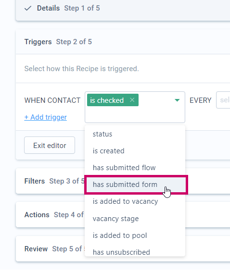Image resolution: width=230 pixels, height=272 pixels.
Task: Expand the Review step section
Action: 51,249
